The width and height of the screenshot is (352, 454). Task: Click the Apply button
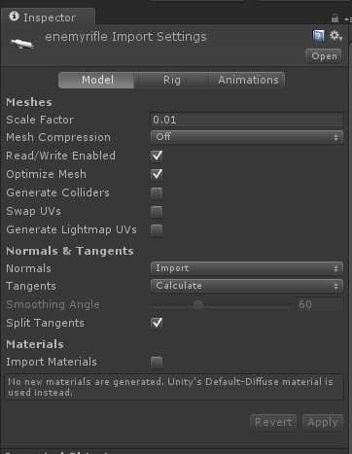(323, 422)
